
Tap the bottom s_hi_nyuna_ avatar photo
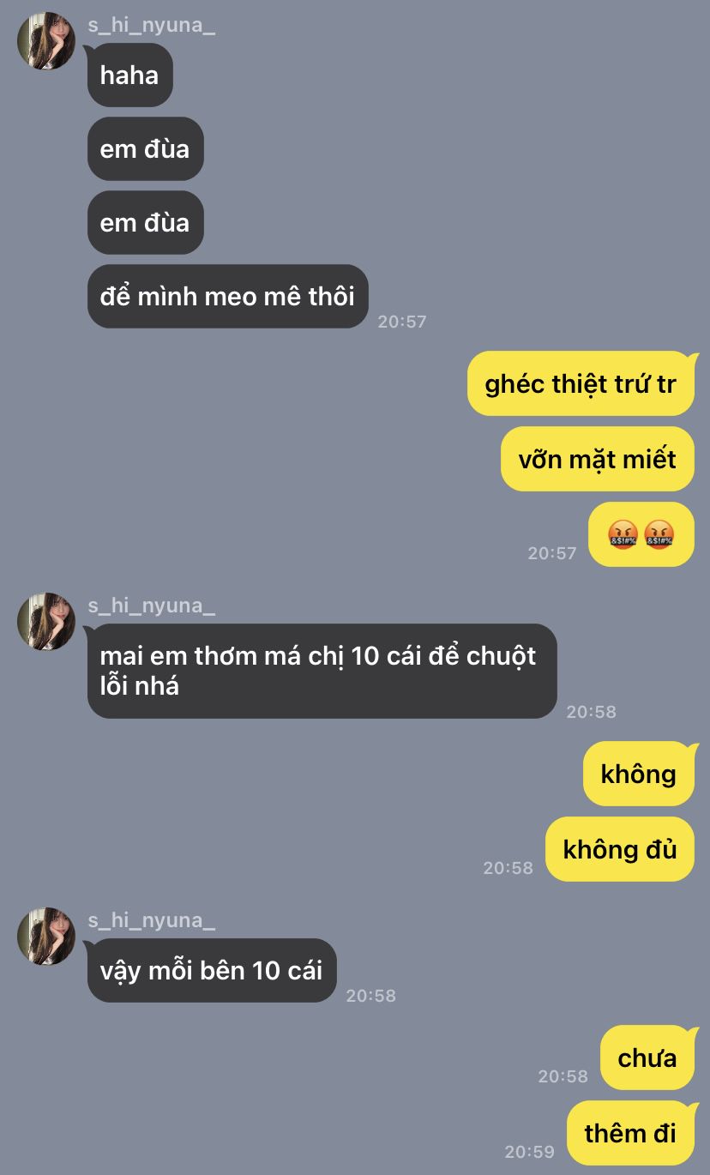tap(46, 937)
